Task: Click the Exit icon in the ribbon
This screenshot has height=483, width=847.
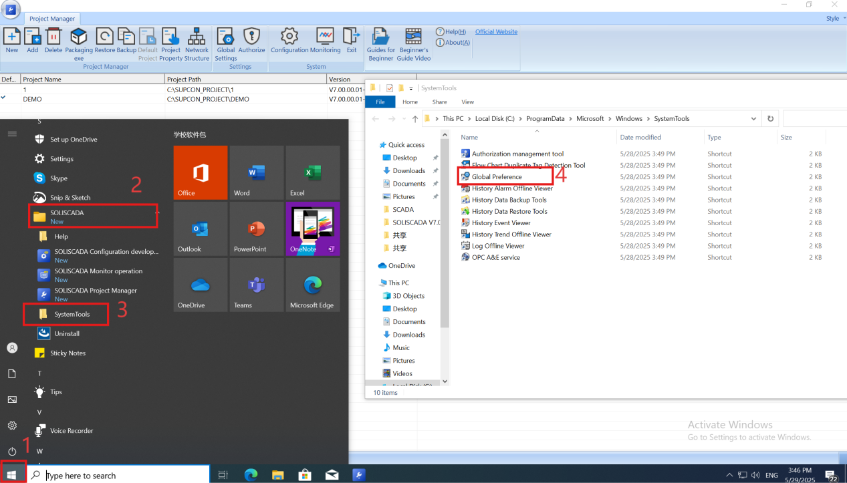Action: point(352,40)
